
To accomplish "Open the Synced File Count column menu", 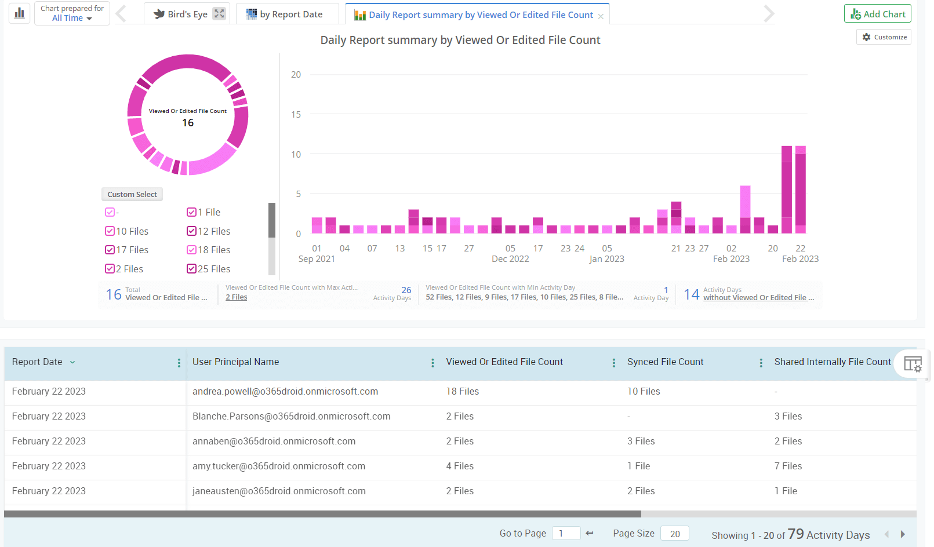I will pos(761,362).
